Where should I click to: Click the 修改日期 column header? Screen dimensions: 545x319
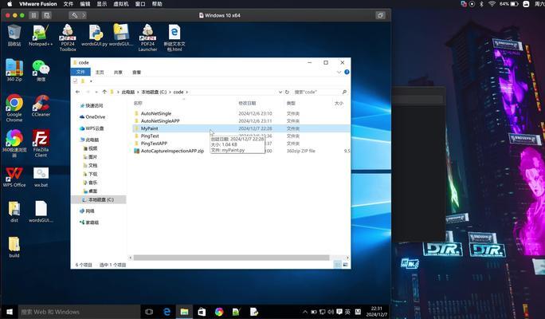point(248,103)
